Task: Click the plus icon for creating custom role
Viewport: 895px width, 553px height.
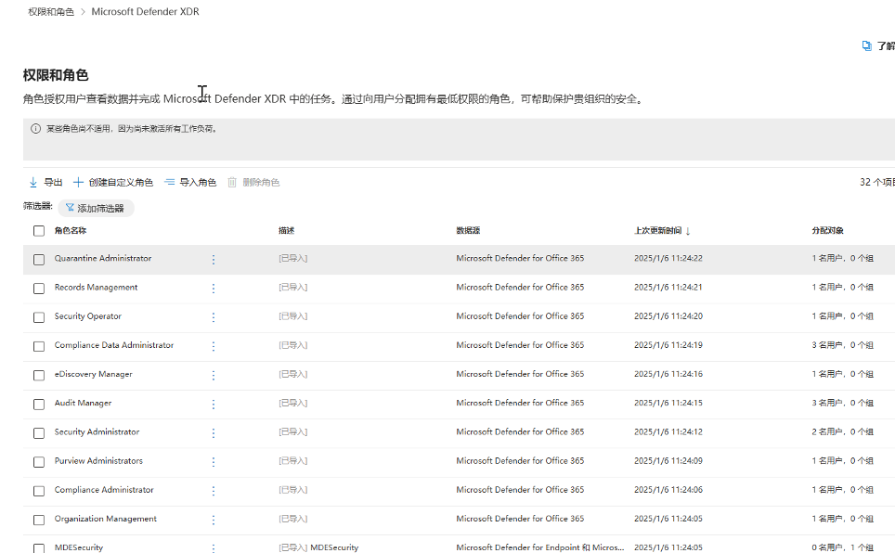Action: coord(78,183)
